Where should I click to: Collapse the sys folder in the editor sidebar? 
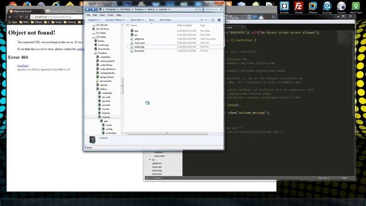(150, 160)
